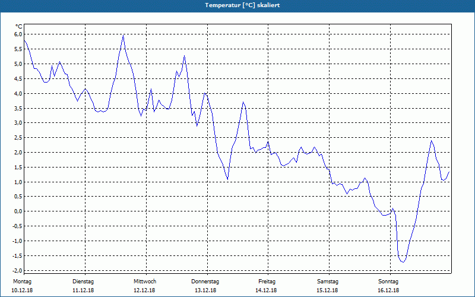Viewport: 475px width, 297px height.
Task: Click the '°C' unit label
Action: 19,27
